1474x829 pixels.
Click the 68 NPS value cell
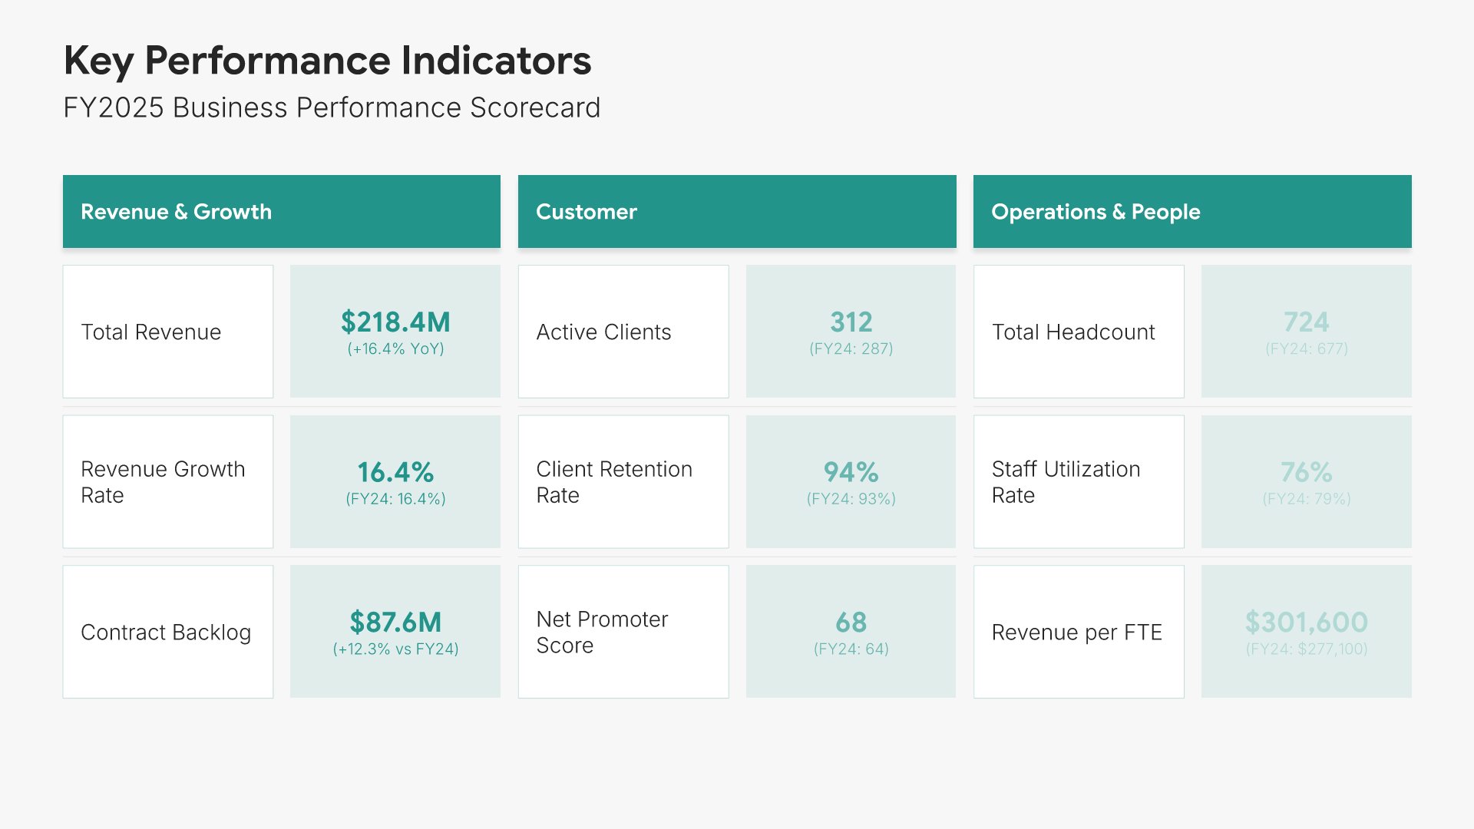point(851,632)
